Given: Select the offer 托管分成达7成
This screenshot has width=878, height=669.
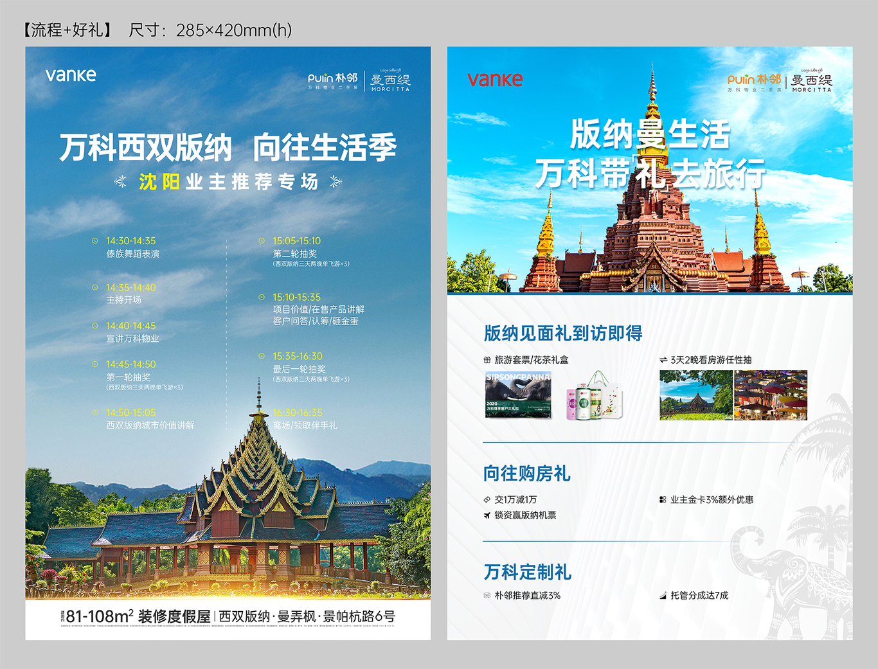Looking at the screenshot, I should tap(699, 596).
